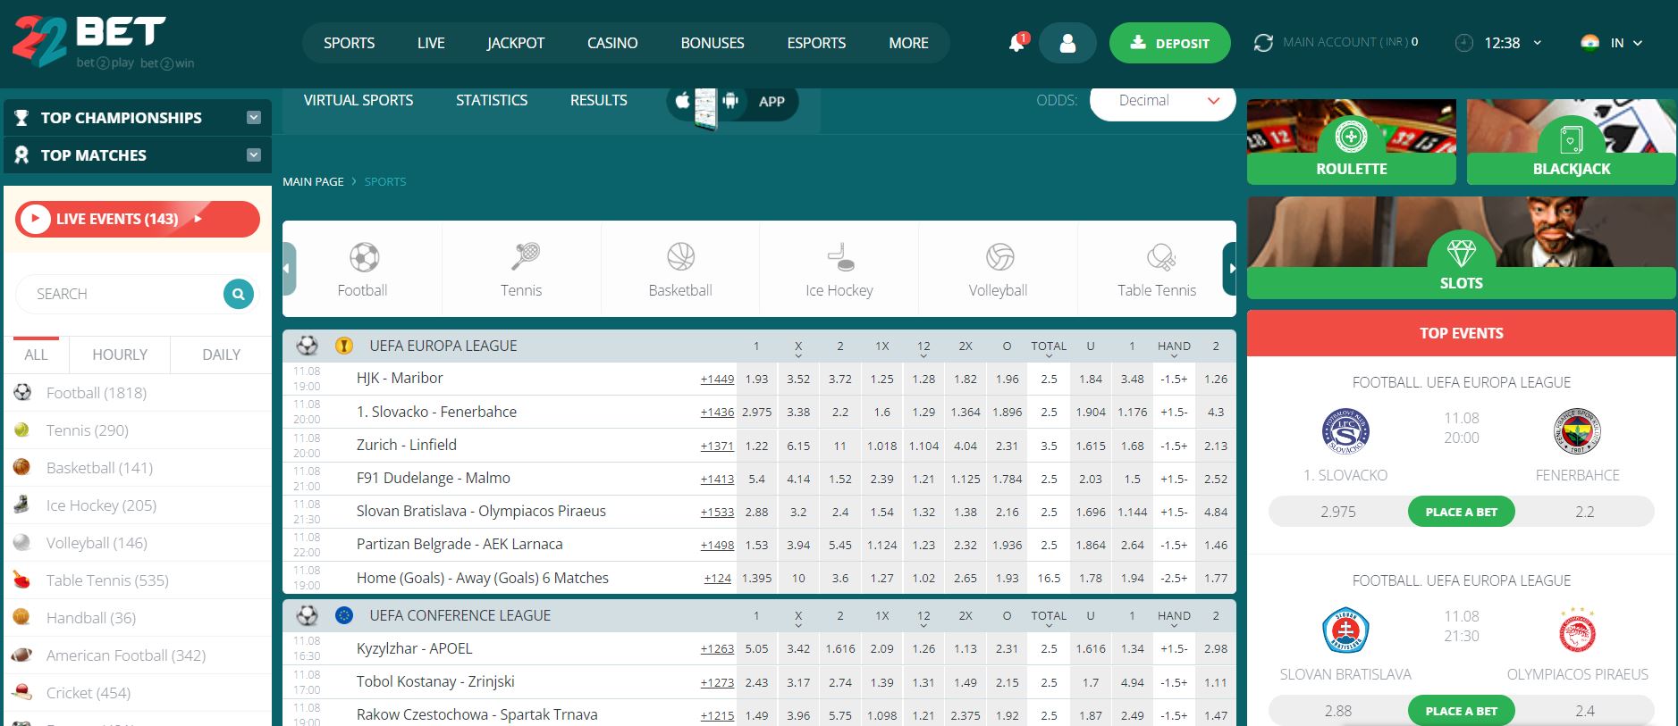Switch to the Hourly tab

[x=120, y=355]
